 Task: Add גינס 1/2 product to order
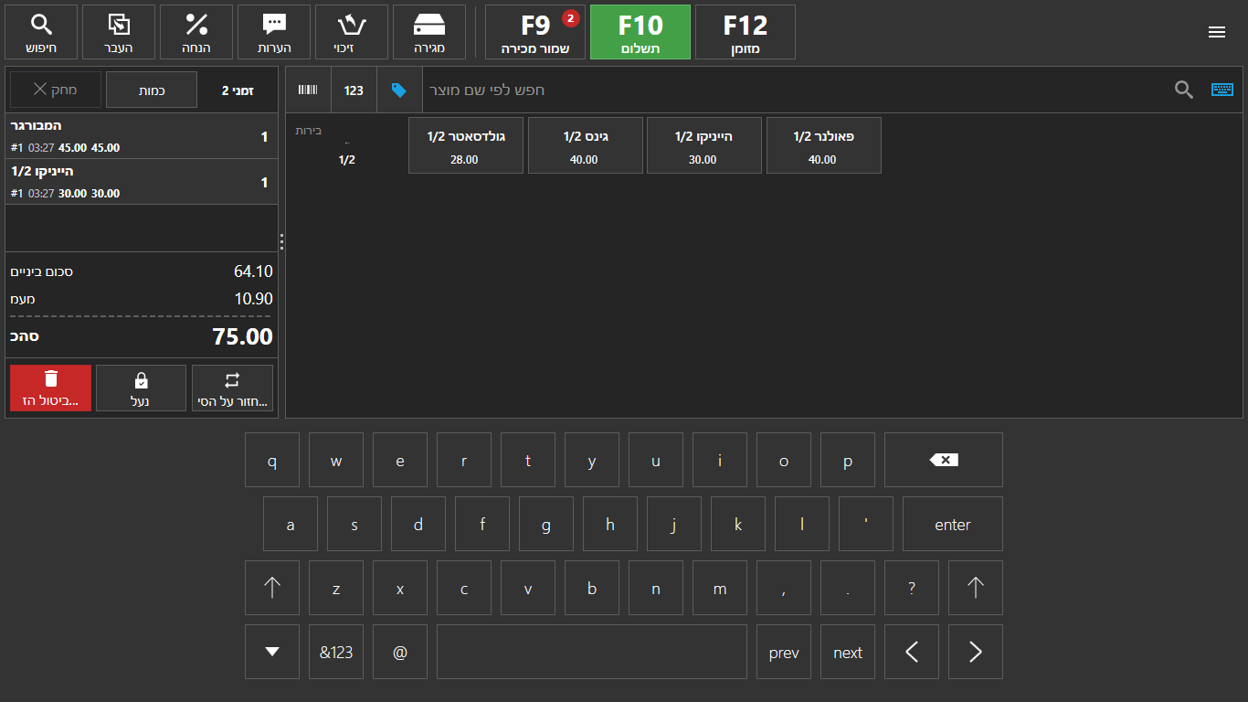tap(585, 145)
